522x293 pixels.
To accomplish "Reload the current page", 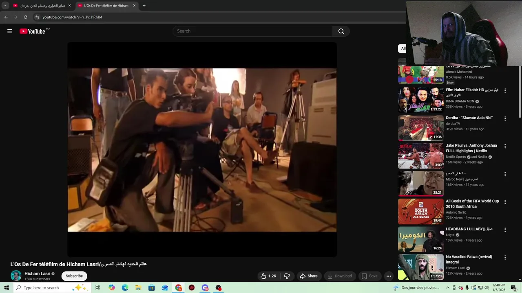I will point(25,17).
